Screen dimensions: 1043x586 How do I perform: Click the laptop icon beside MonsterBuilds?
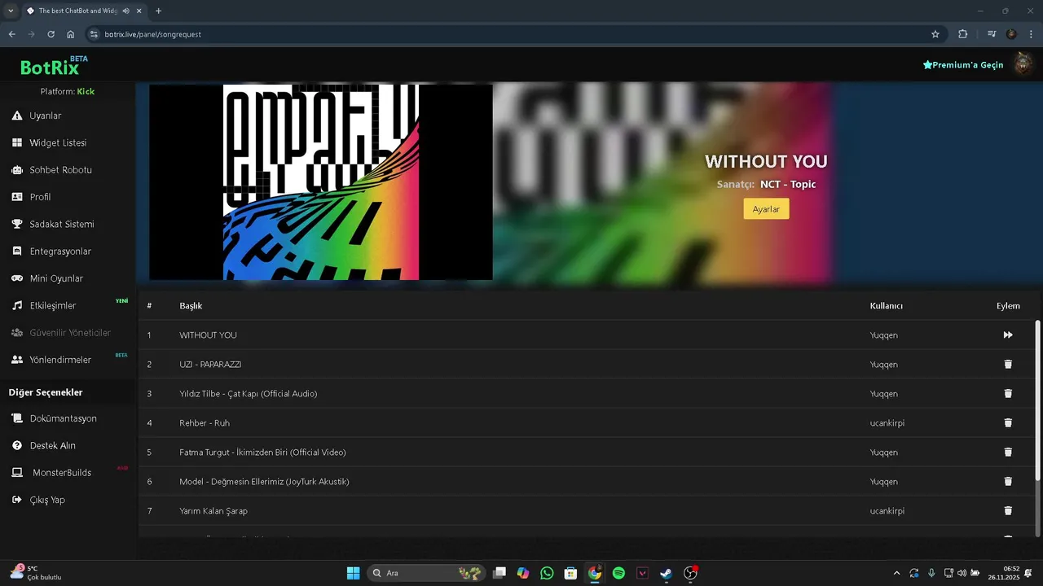click(16, 473)
